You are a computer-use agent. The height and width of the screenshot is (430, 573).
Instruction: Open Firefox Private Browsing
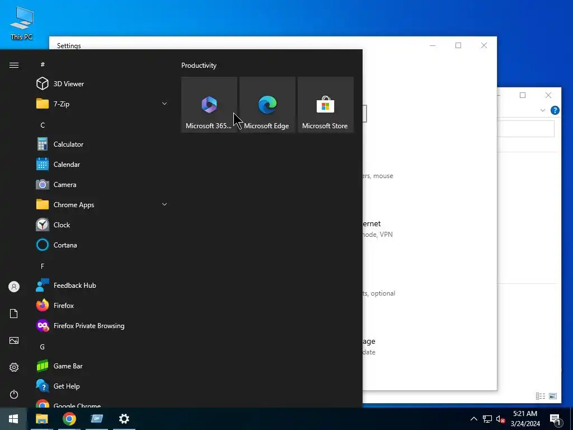point(102,325)
